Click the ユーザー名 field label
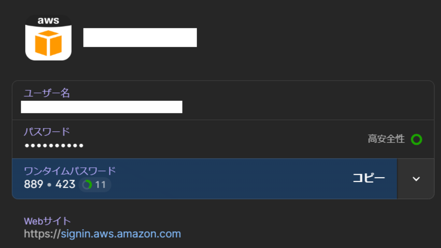This screenshot has height=248, width=441. 47,93
